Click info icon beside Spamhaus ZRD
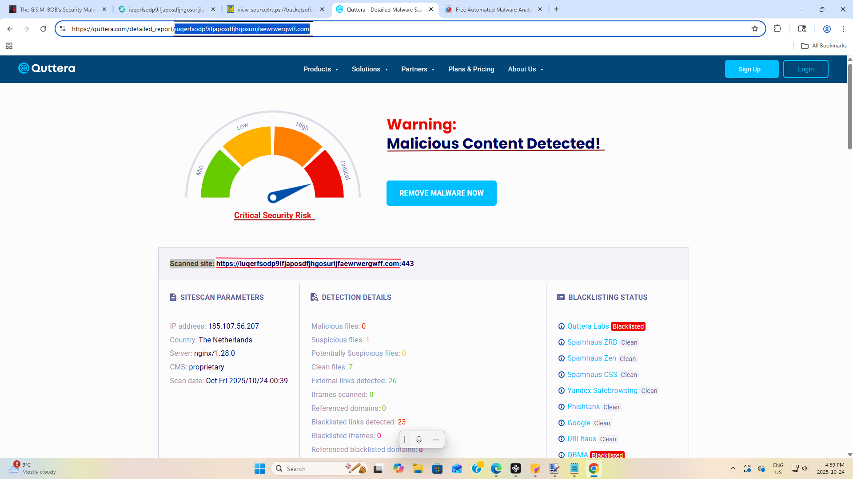 [x=562, y=342]
